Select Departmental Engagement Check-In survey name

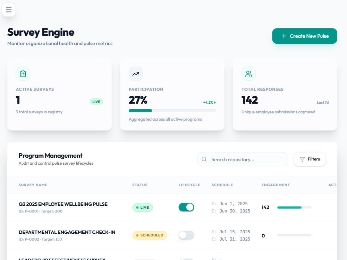(x=67, y=232)
